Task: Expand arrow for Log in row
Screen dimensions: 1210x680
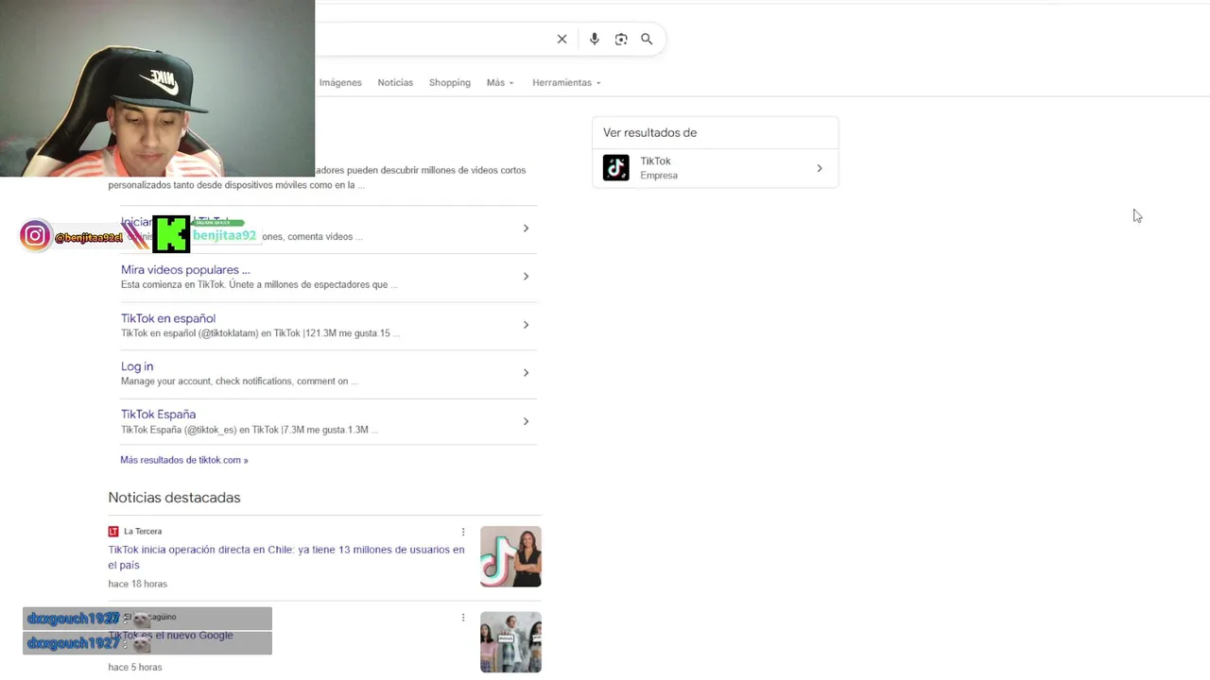Action: click(x=526, y=373)
